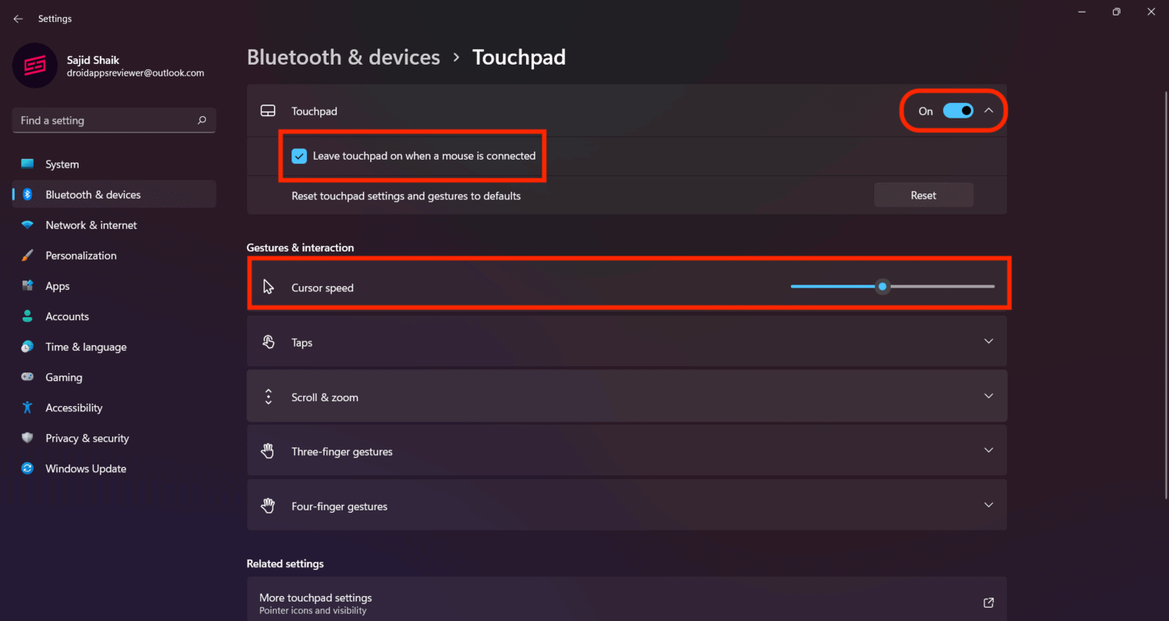This screenshot has width=1169, height=621.
Task: Click the Four-finger gestures hand icon
Action: click(268, 505)
